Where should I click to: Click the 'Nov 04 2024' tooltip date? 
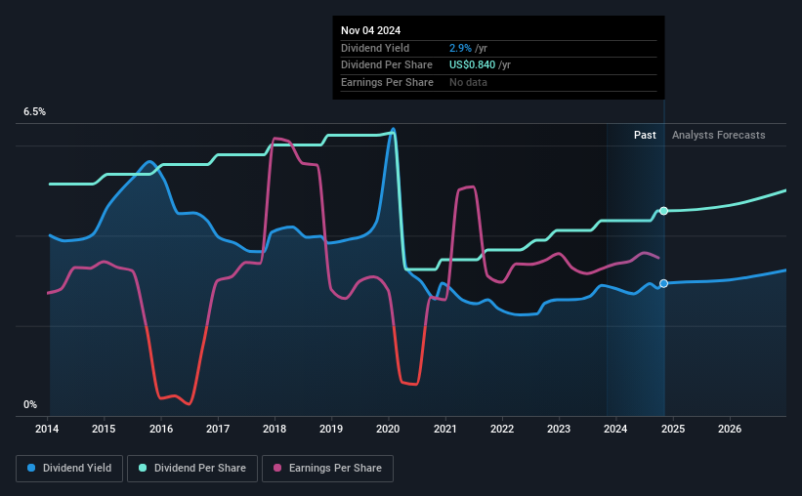(370, 30)
